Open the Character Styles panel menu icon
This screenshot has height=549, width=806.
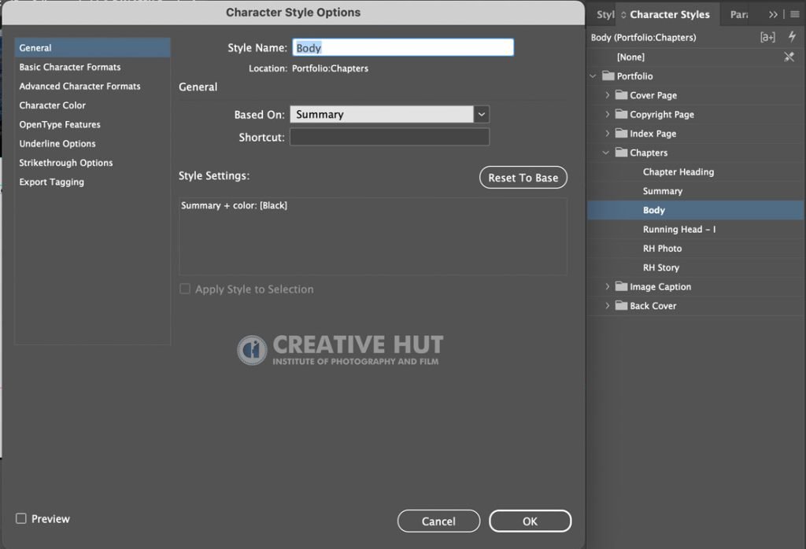[x=795, y=14]
